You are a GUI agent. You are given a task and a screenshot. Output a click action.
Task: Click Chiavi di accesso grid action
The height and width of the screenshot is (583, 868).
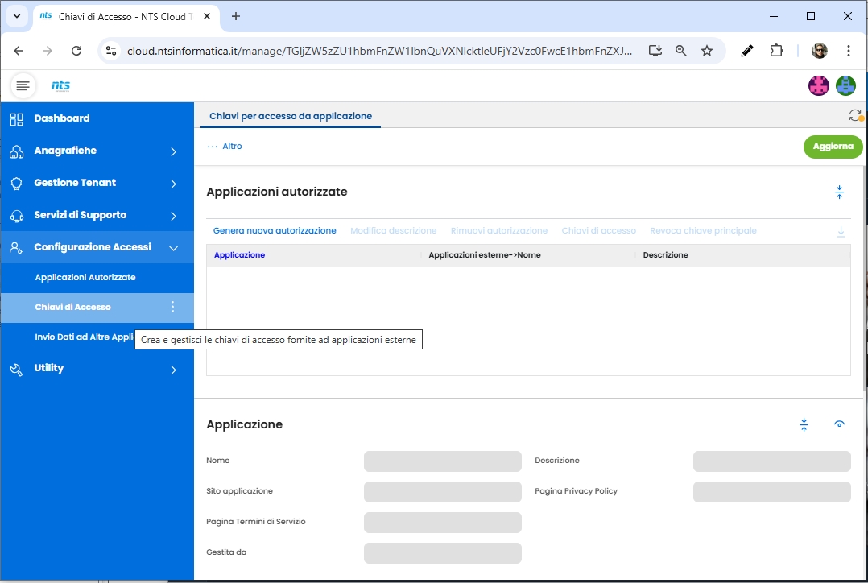[x=598, y=231]
